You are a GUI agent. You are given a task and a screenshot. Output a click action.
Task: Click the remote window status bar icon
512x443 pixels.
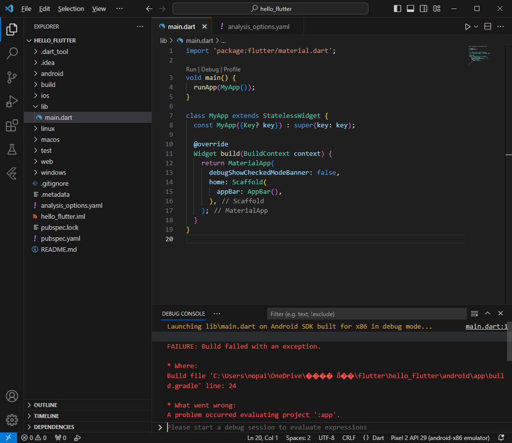click(x=8, y=438)
